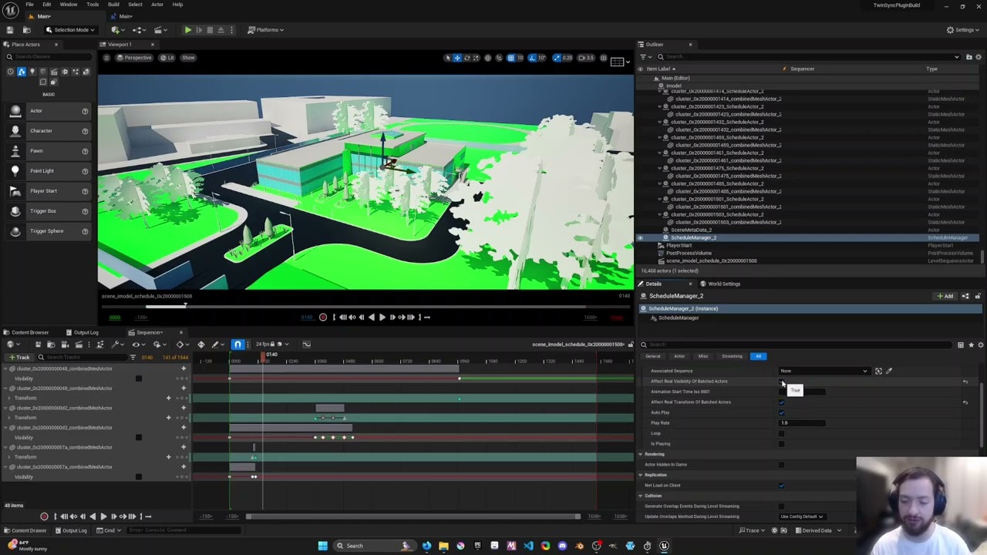The width and height of the screenshot is (987, 555).
Task: Show only favorite properties star icon
Action: coord(970,345)
